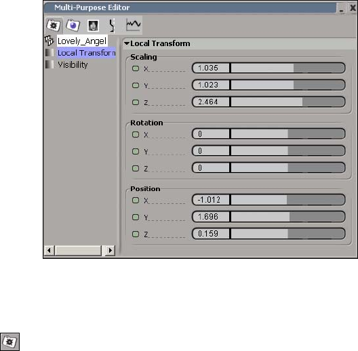Screen dimensions: 358x351
Task: Toggle animation button for Position Z
Action: tap(136, 234)
